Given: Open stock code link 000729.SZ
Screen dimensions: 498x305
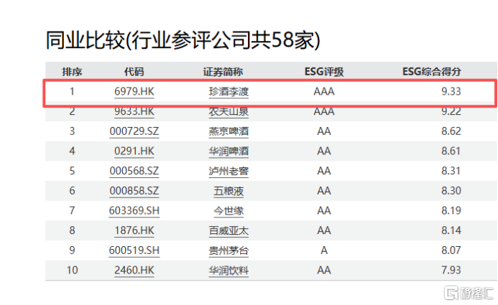Looking at the screenshot, I should point(134,131).
